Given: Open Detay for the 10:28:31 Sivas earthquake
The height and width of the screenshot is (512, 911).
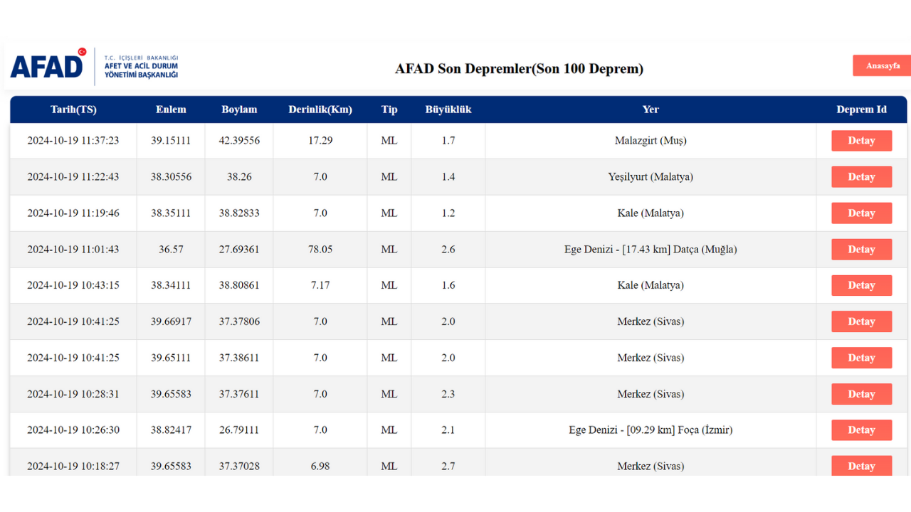Looking at the screenshot, I should (861, 394).
